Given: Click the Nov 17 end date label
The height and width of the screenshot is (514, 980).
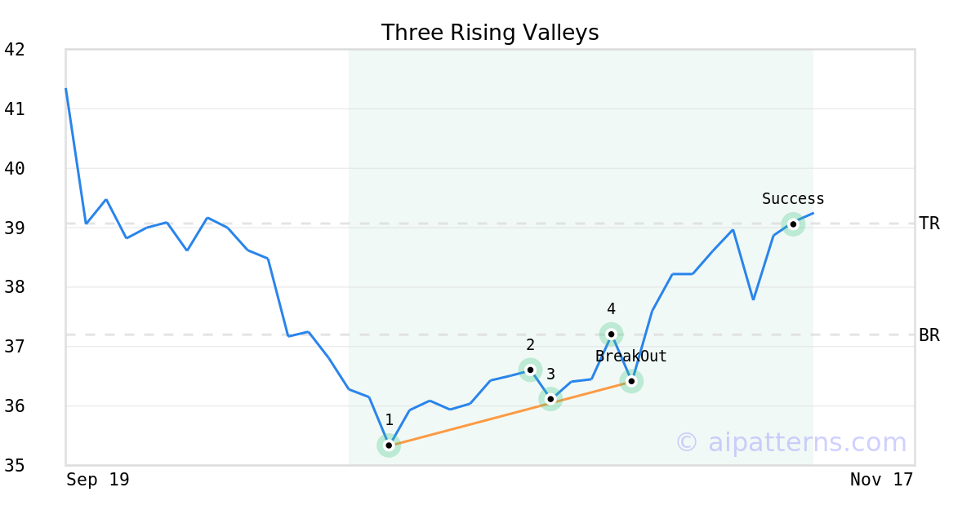Looking at the screenshot, I should pos(881,480).
